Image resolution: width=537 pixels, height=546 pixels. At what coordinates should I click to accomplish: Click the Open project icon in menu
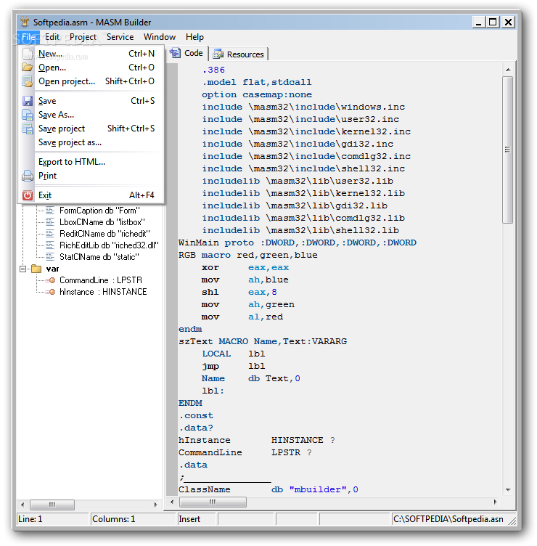[x=27, y=81]
